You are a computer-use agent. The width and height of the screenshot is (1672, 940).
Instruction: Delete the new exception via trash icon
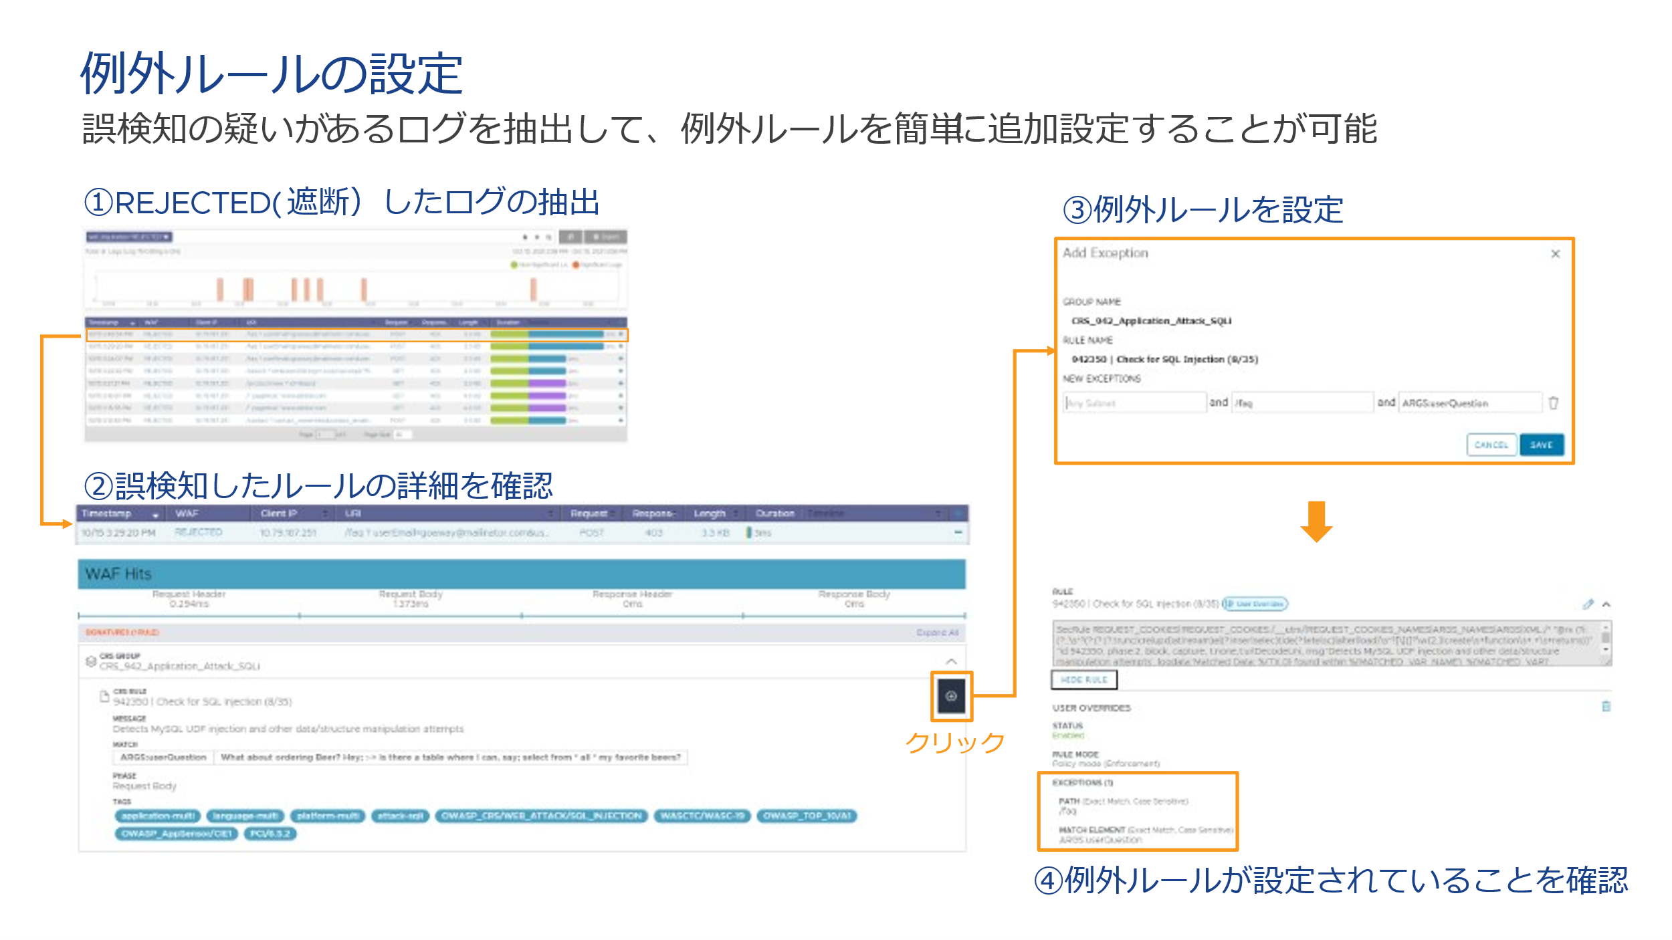point(1553,402)
